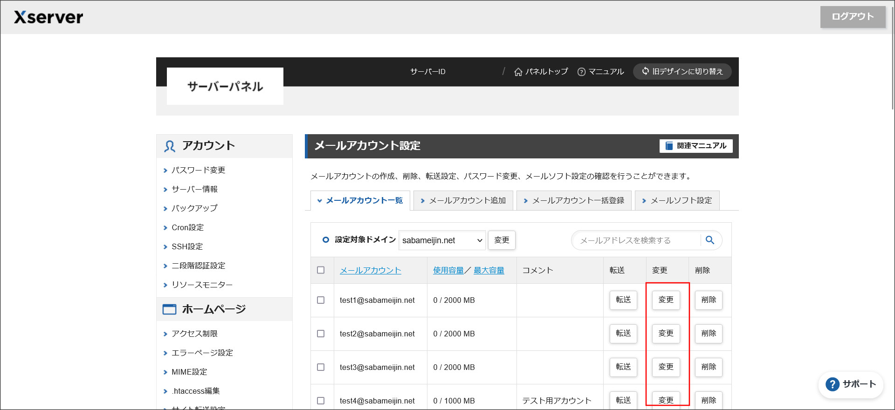Open the サポート chat button
The width and height of the screenshot is (895, 410).
(851, 385)
